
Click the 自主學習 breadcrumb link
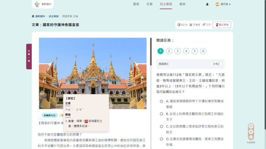coord(54,16)
